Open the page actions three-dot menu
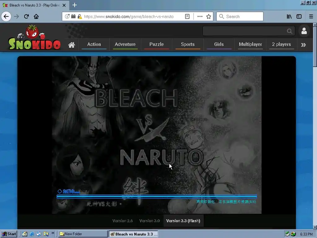This screenshot has height=238, width=317. [x=200, y=16]
